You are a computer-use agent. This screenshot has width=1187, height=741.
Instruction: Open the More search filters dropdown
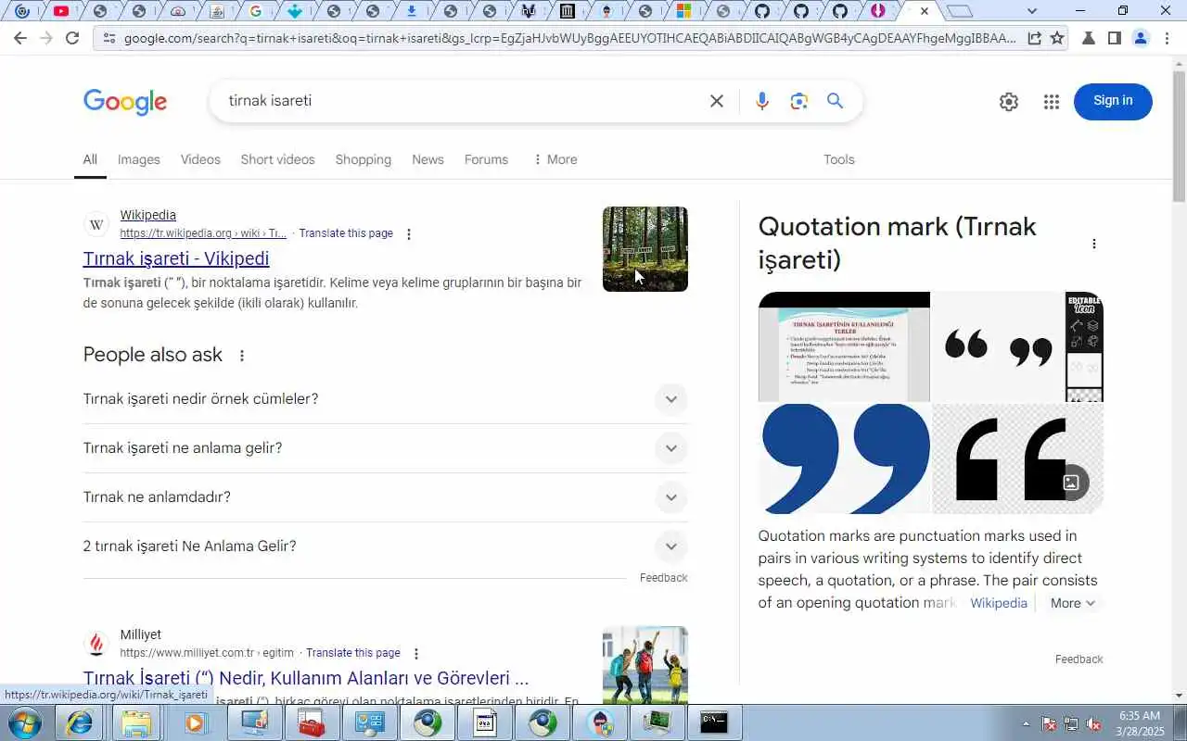pos(555,159)
